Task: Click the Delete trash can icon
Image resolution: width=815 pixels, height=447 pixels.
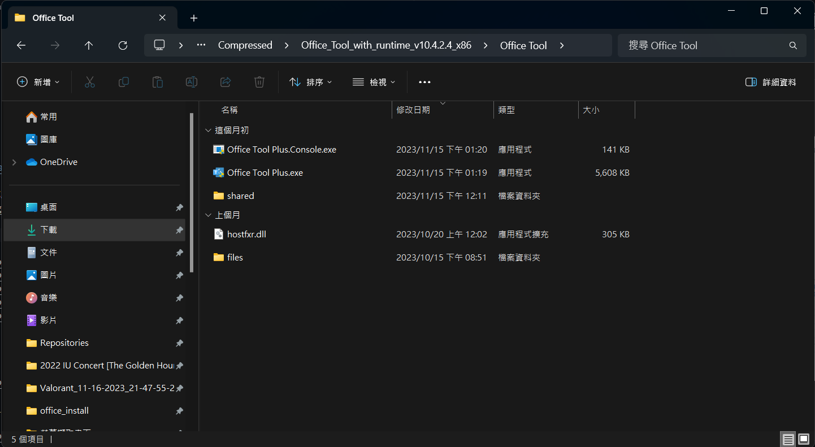Action: 259,82
